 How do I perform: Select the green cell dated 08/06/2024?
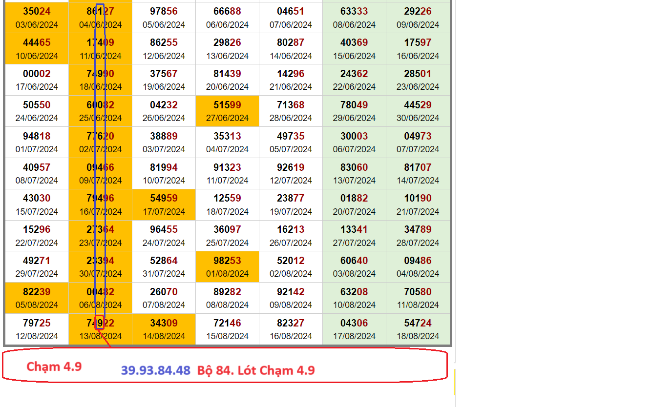[x=354, y=18]
